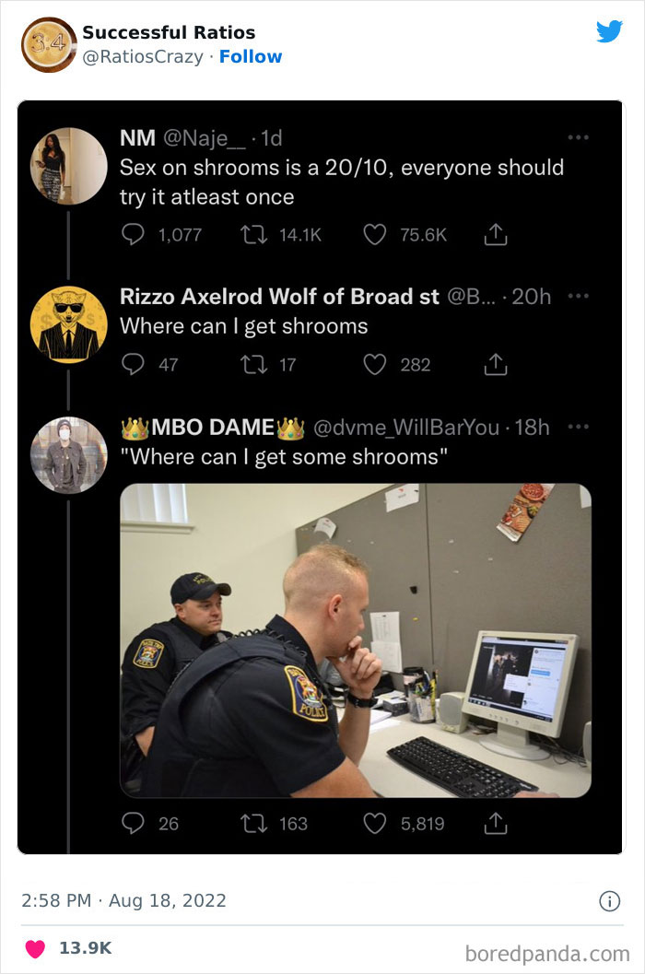
Task: Click the Twitter bird logo
Action: pyautogui.click(x=610, y=31)
